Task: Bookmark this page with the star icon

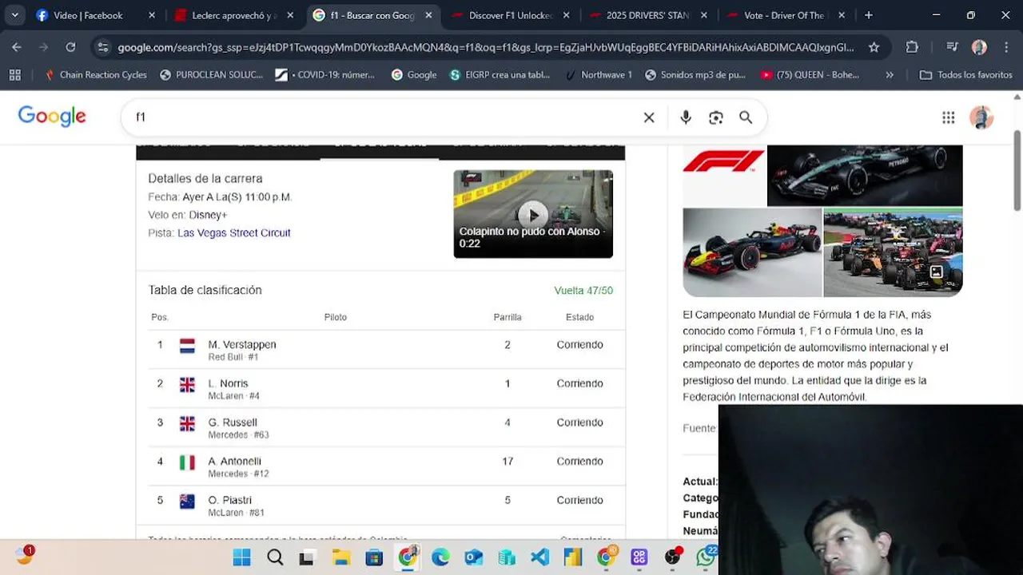Action: pyautogui.click(x=874, y=47)
